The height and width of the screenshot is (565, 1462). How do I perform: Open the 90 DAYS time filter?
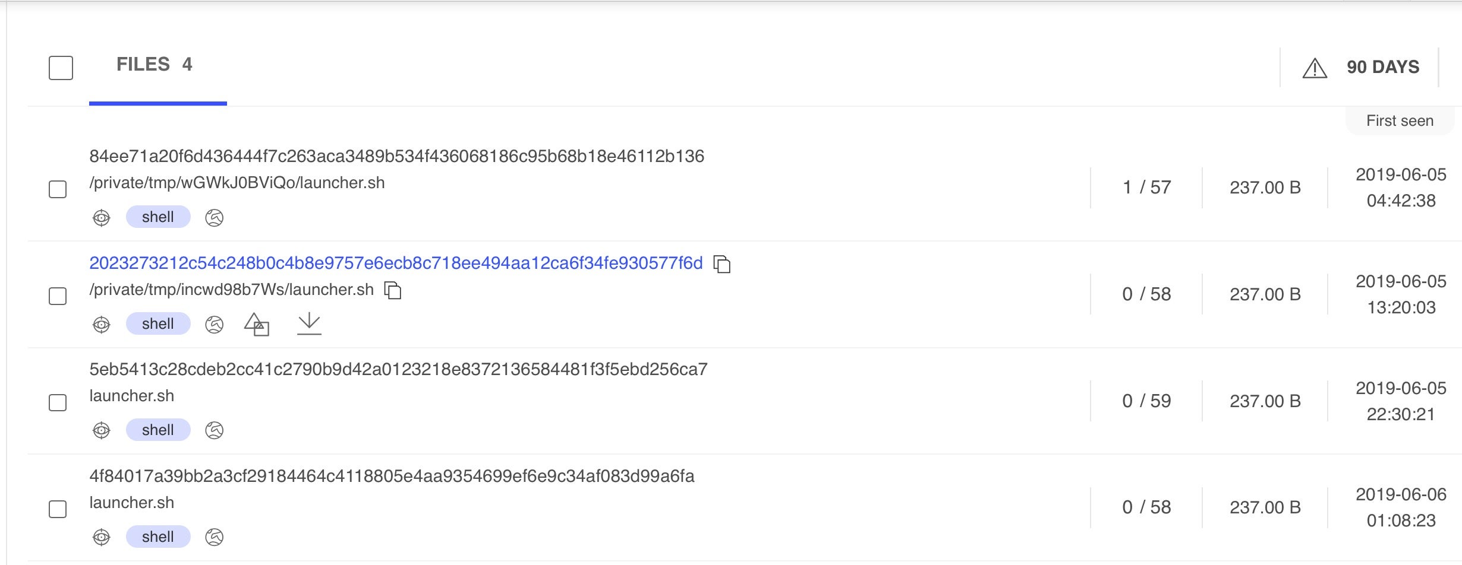click(x=1382, y=67)
